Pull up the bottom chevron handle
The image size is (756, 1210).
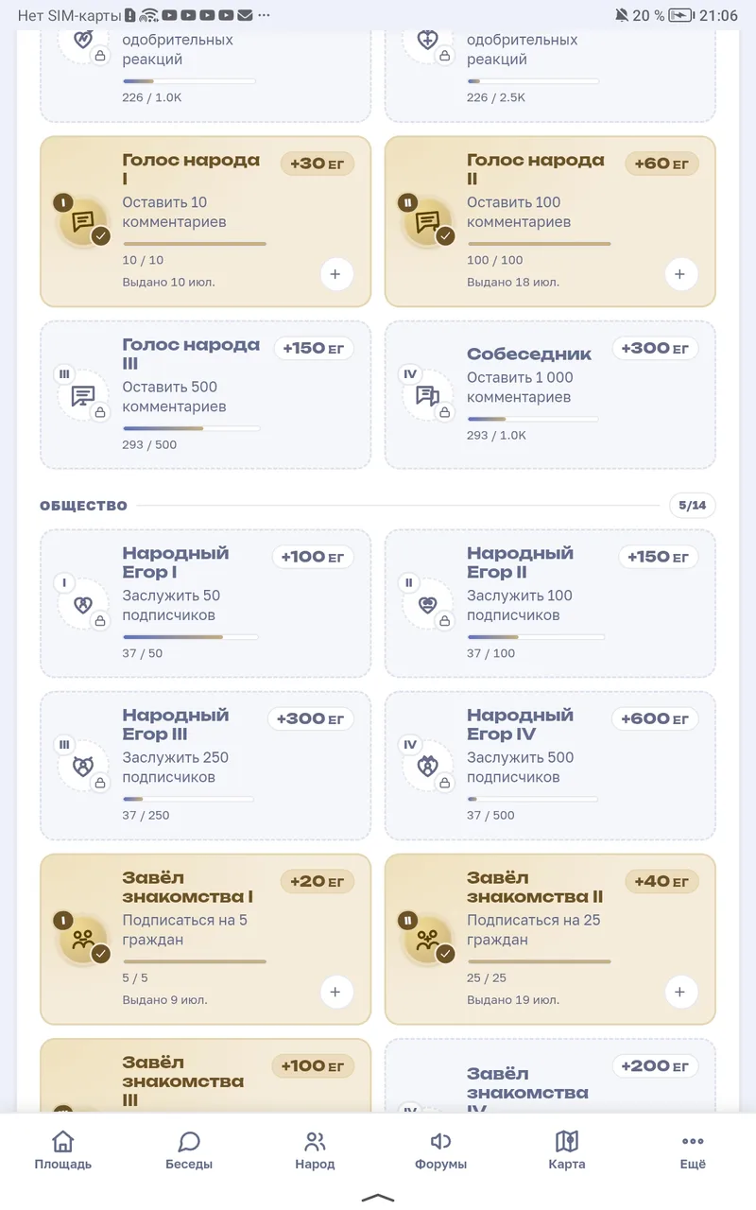[x=378, y=1197]
